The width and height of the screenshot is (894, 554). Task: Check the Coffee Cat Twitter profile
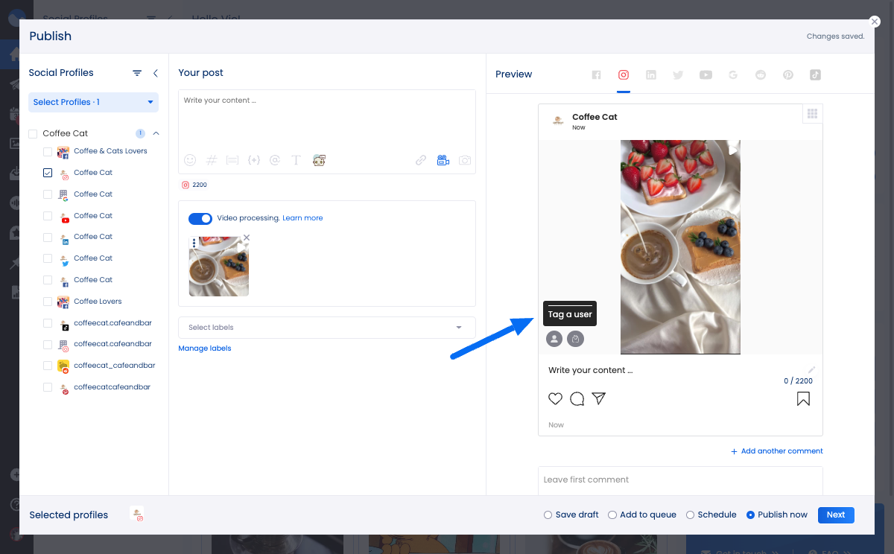coord(48,258)
